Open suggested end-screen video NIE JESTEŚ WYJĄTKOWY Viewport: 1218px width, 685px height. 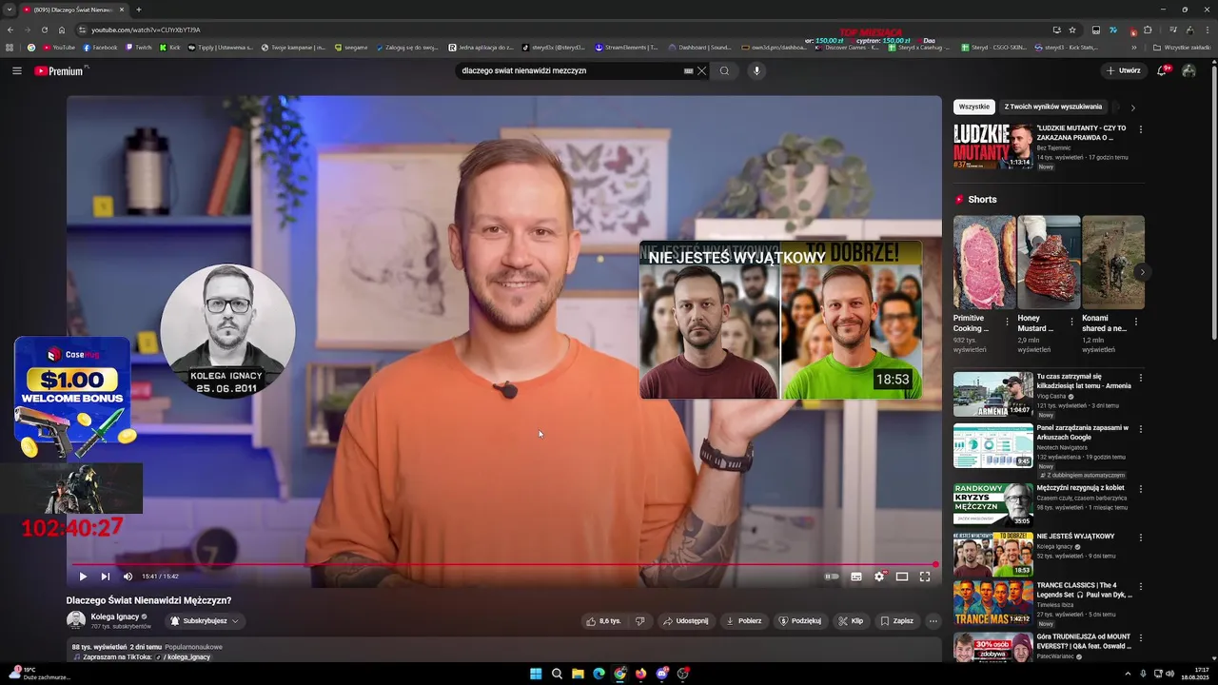pos(780,320)
